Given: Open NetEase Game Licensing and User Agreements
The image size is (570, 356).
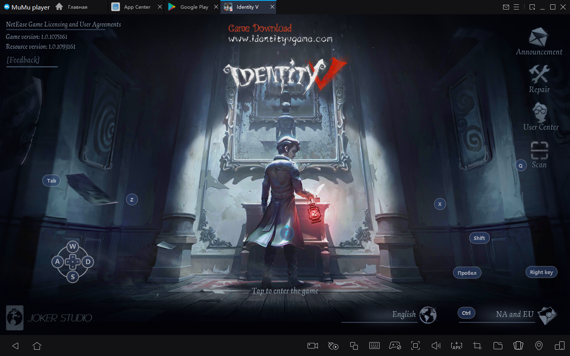Looking at the screenshot, I should click(x=63, y=25).
